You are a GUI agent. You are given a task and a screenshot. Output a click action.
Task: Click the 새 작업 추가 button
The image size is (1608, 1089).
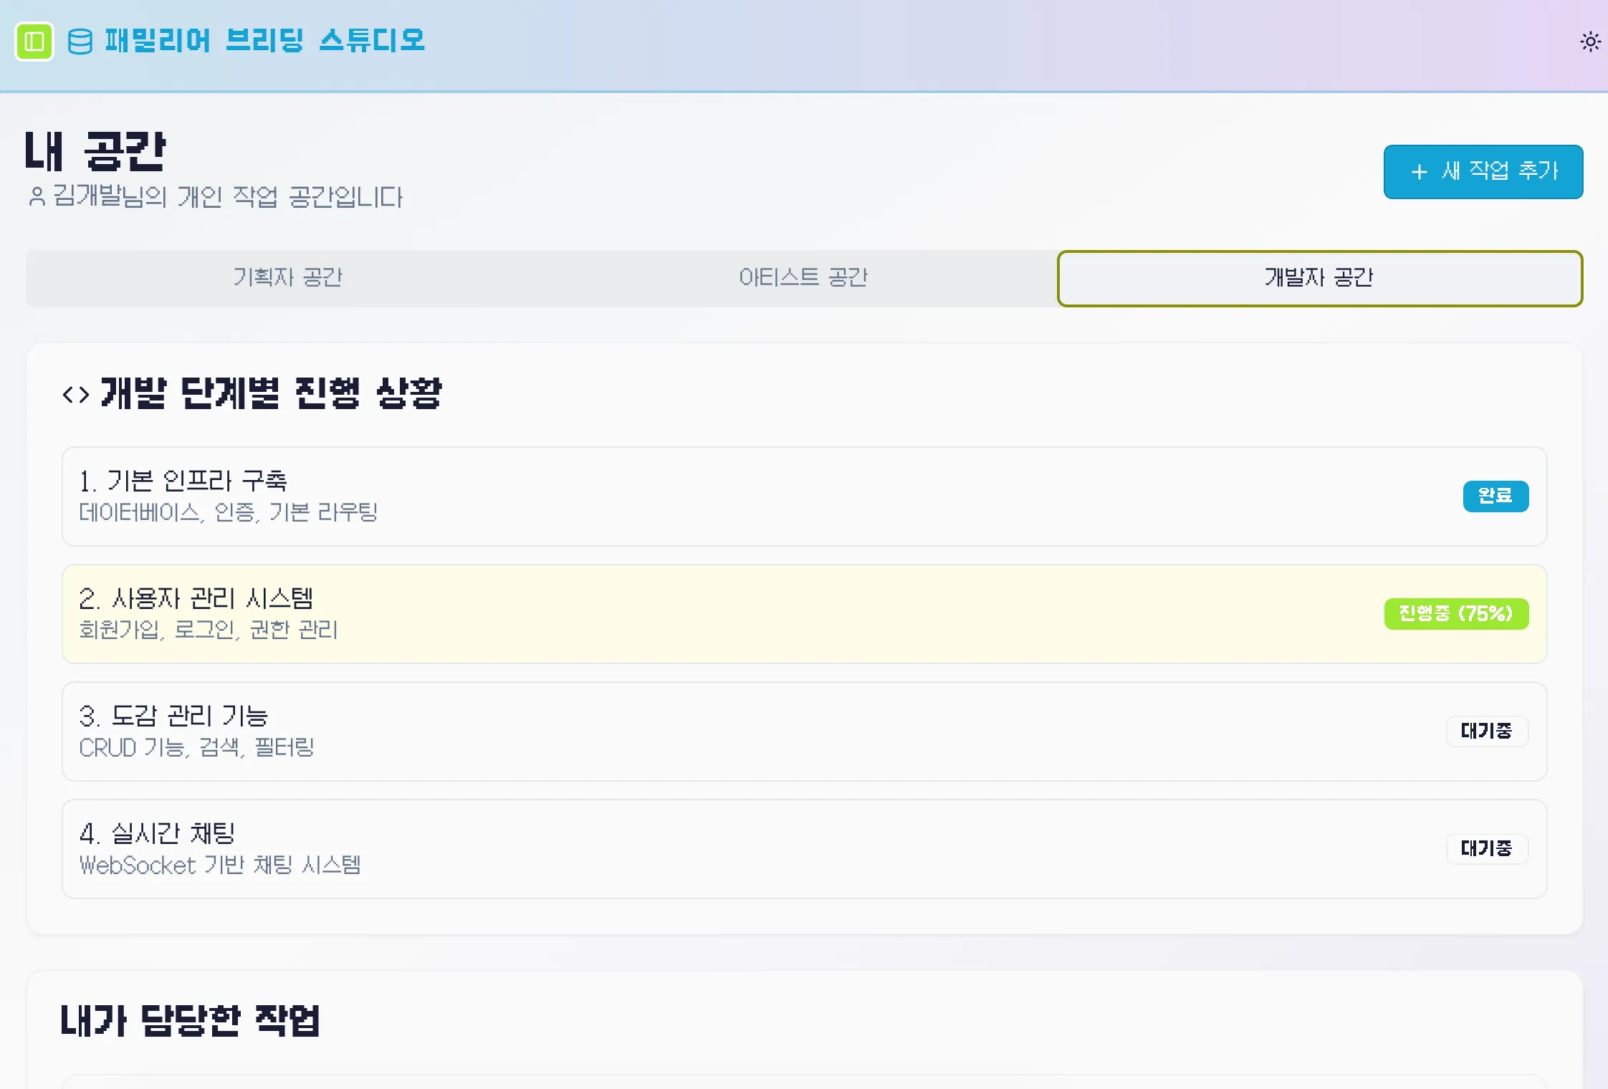1483,172
